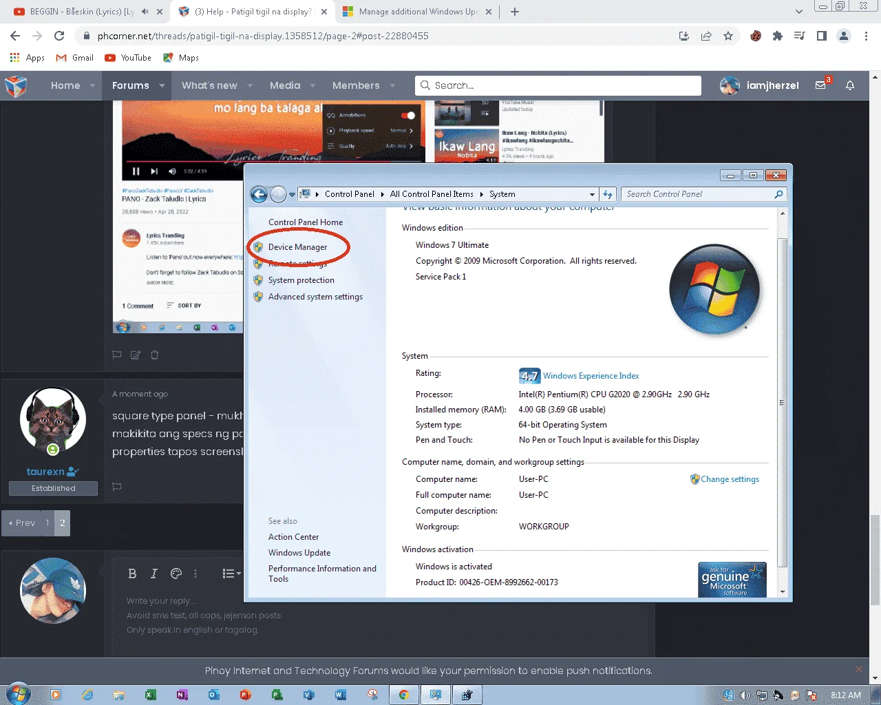Open Forums in site navigation
Image resolution: width=881 pixels, height=705 pixels.
click(131, 85)
